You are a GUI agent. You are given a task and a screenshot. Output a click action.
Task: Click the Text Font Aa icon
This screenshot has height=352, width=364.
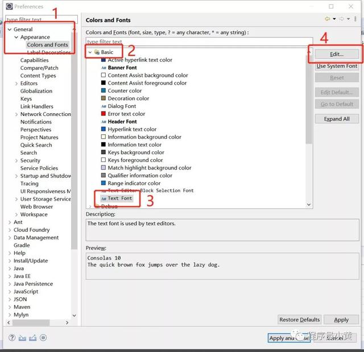click(x=104, y=198)
